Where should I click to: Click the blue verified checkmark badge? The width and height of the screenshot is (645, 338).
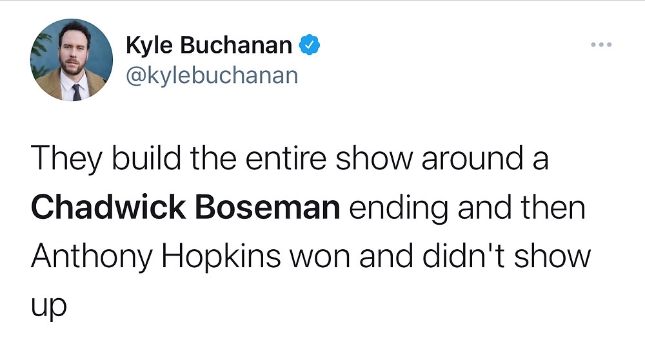coord(310,45)
